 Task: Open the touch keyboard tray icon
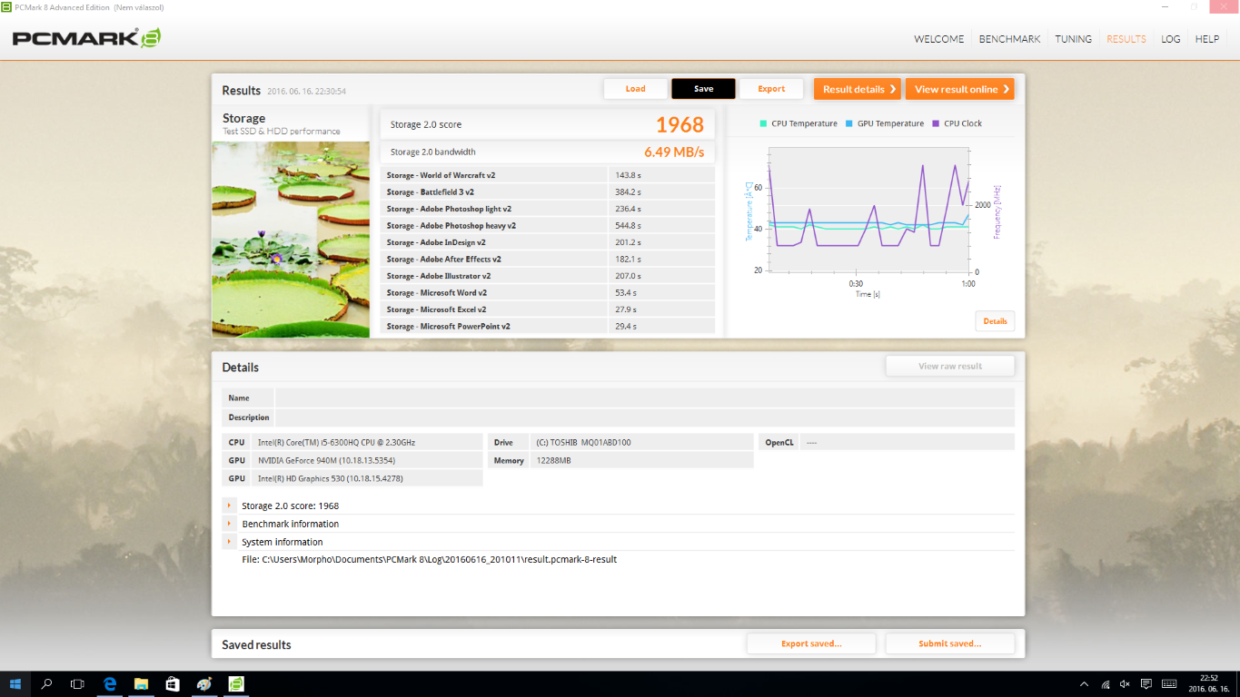1169,683
